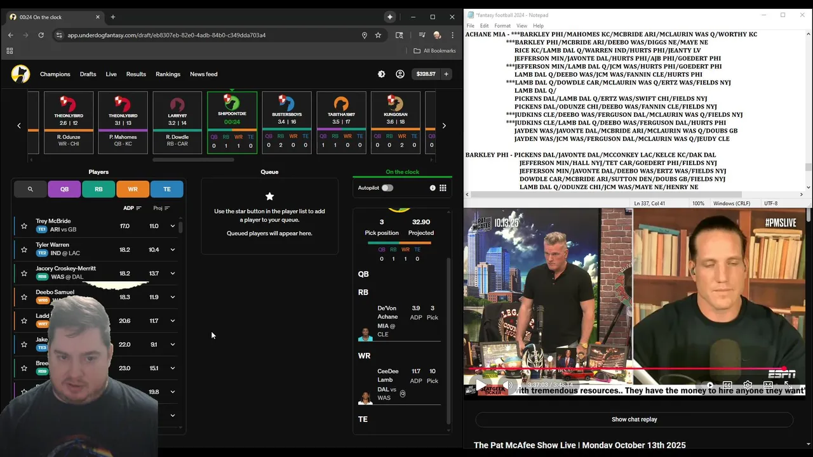Open Notepad Format menu
The image size is (813, 457).
click(x=502, y=26)
